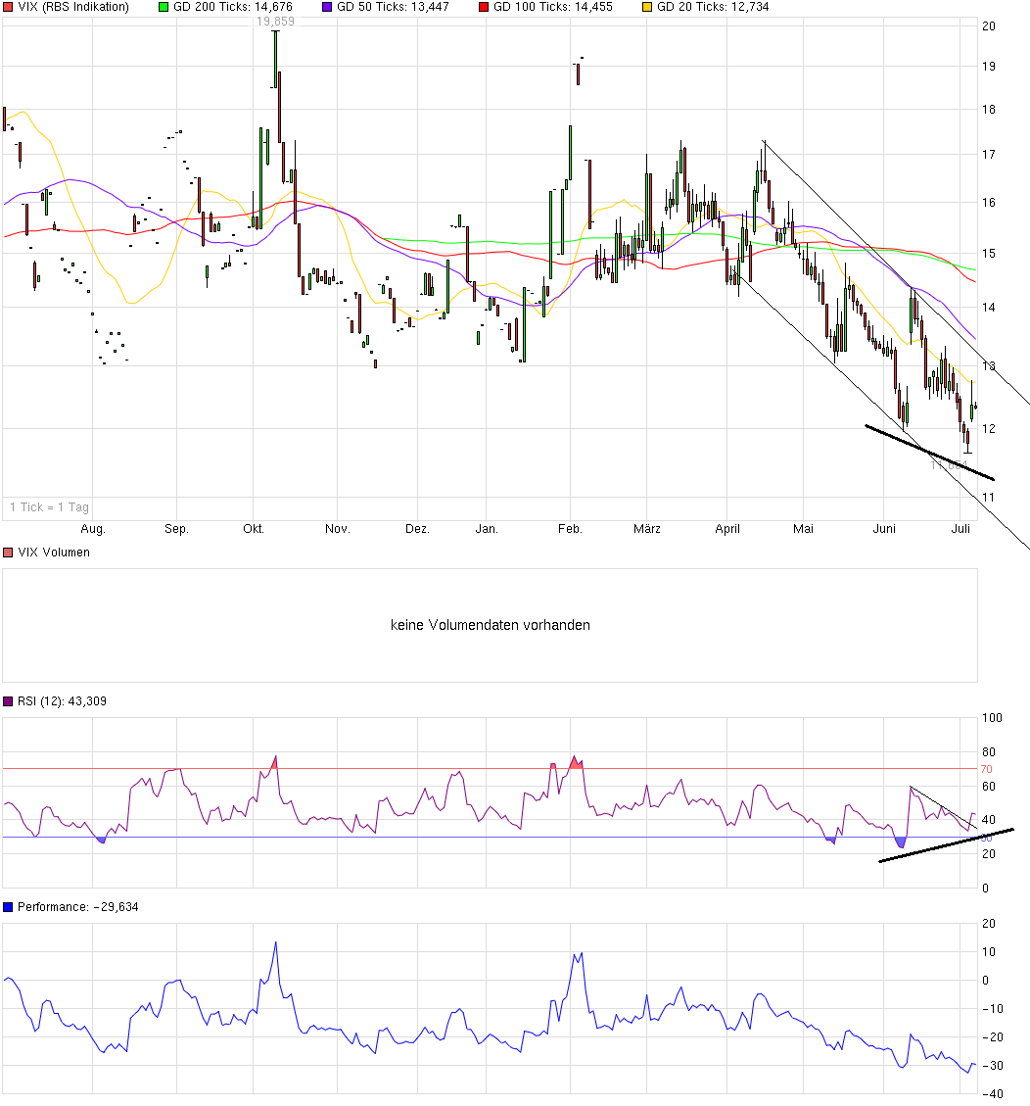The height and width of the screenshot is (1106, 1030).
Task: Select the Aug. label on the time axis
Action: (93, 528)
